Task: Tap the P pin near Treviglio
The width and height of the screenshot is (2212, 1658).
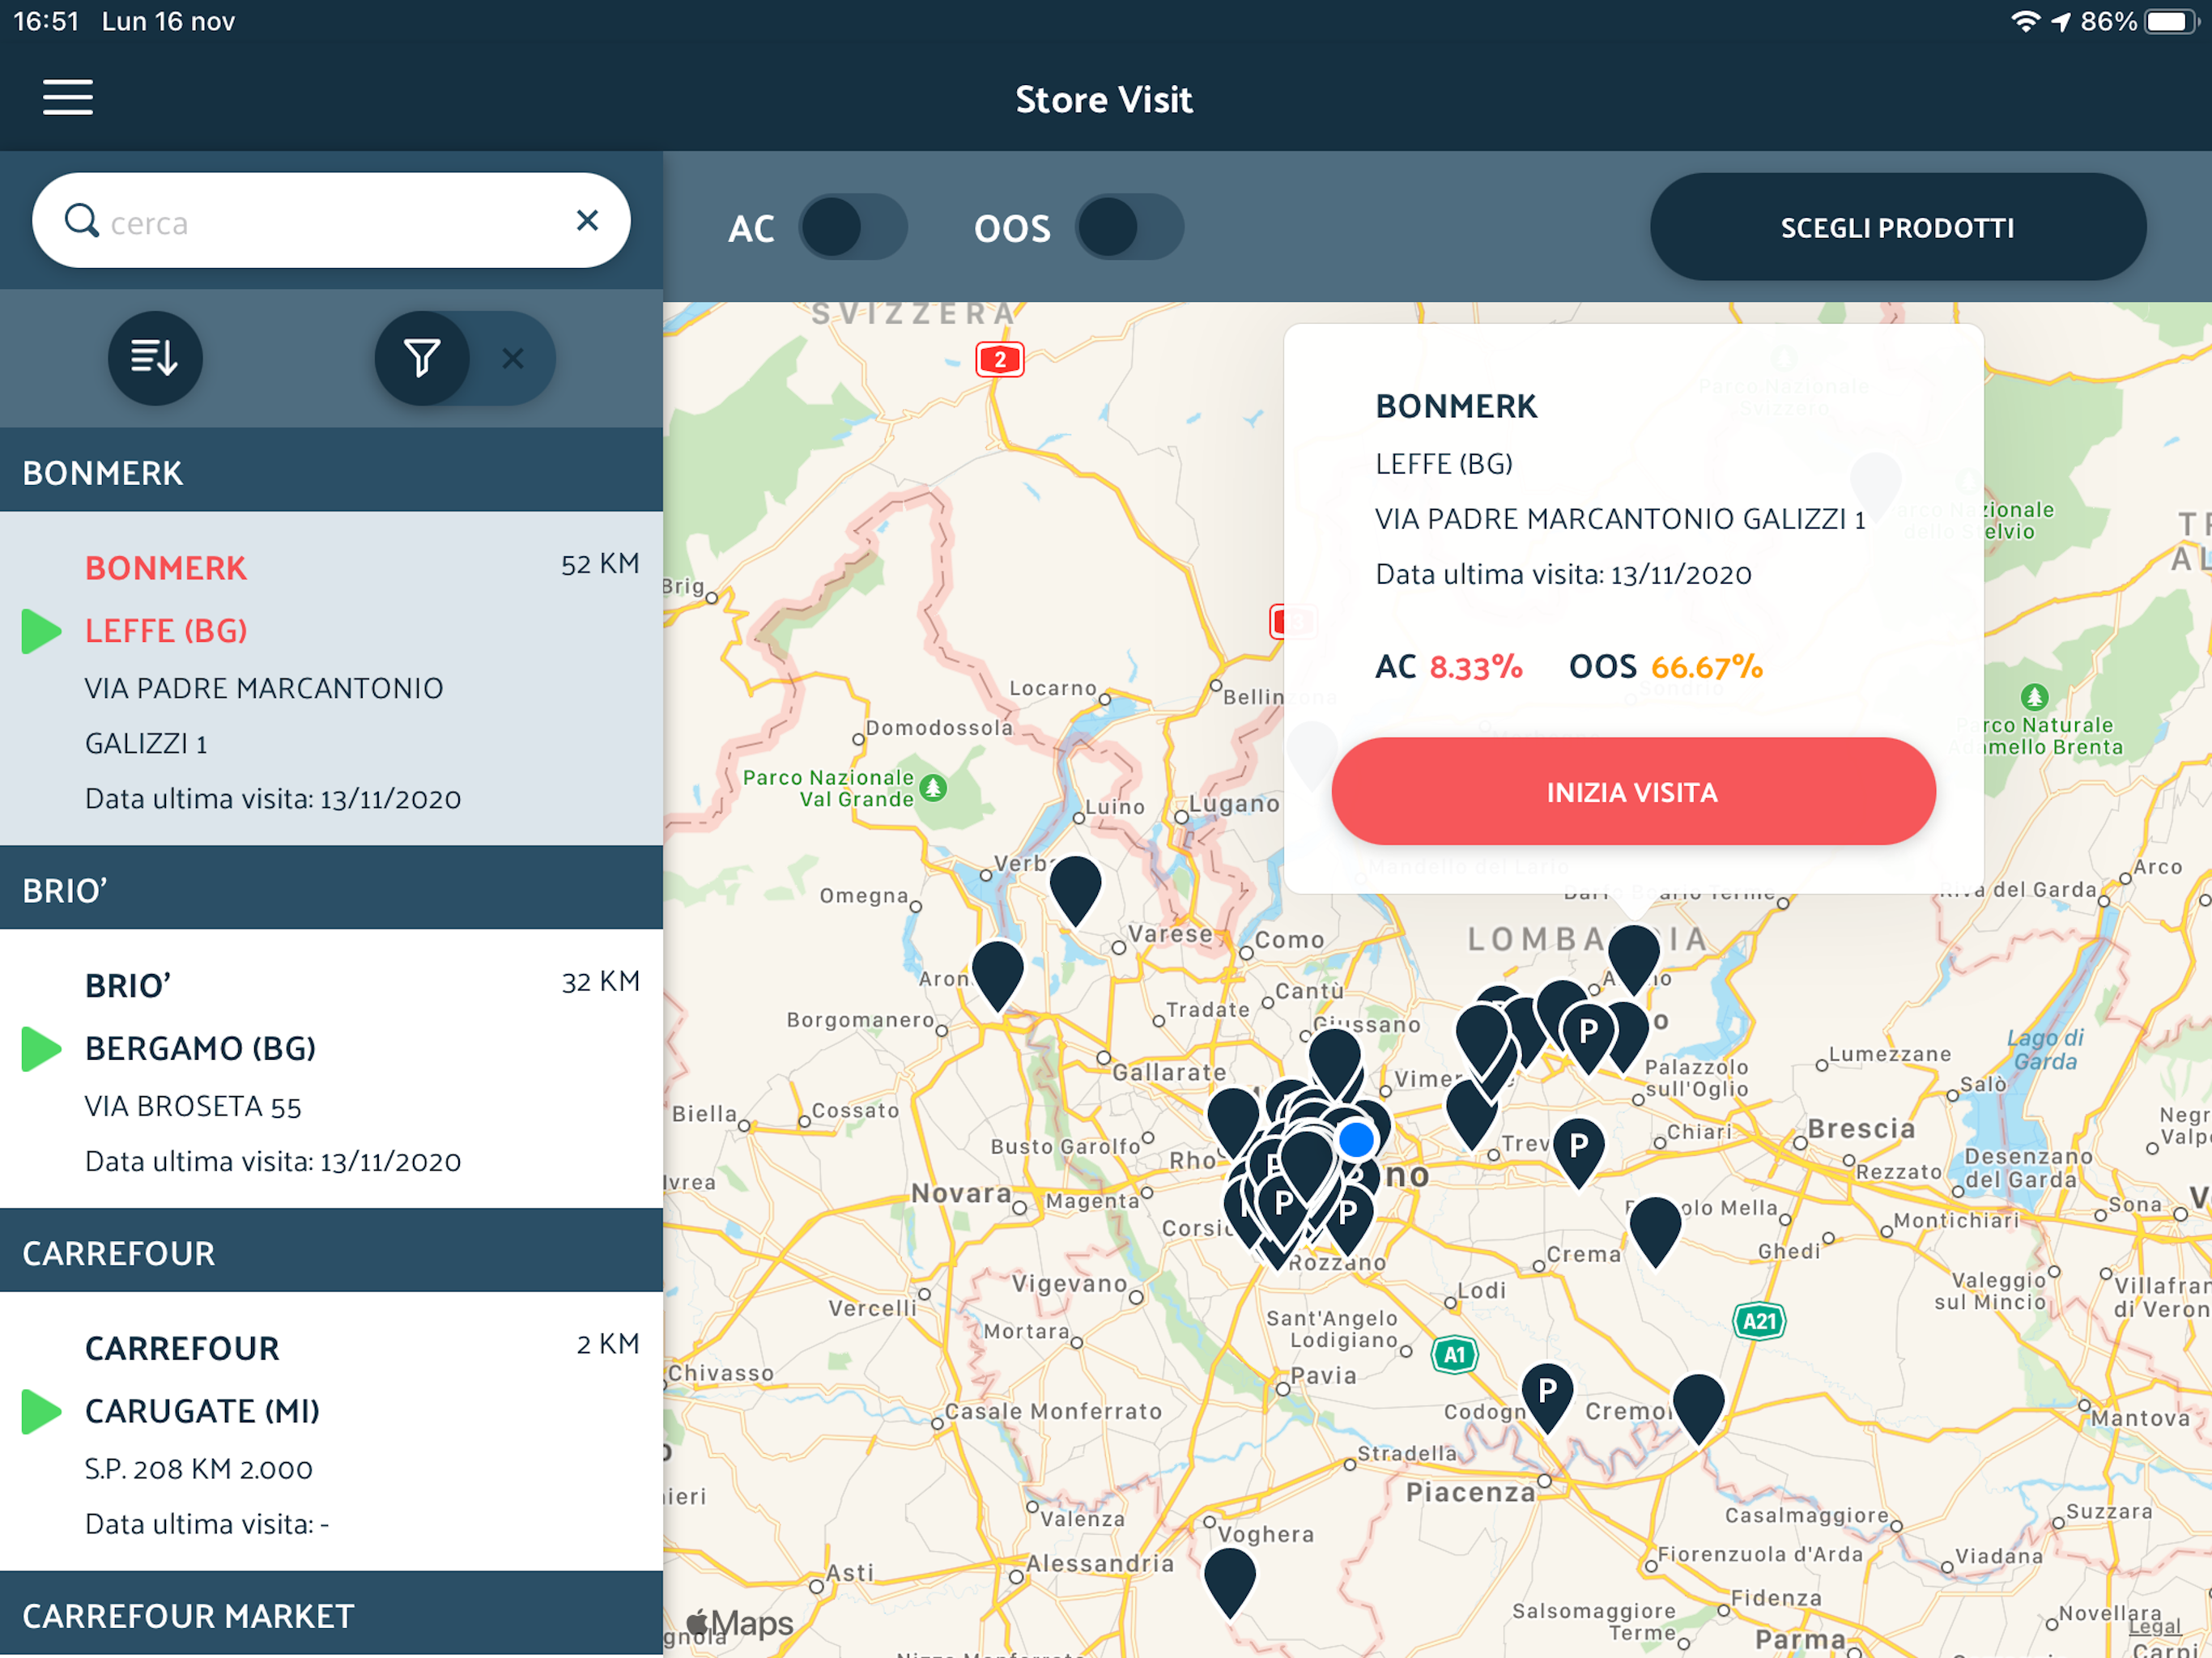Action: coord(1579,1152)
